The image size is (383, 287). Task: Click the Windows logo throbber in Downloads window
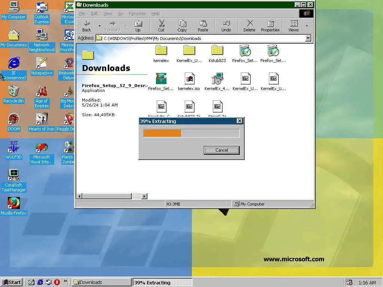point(306,13)
